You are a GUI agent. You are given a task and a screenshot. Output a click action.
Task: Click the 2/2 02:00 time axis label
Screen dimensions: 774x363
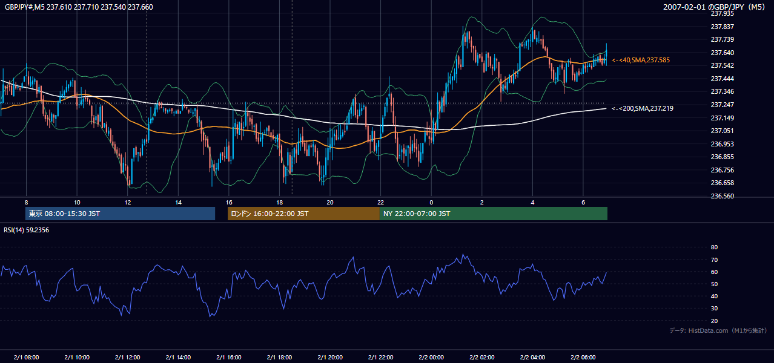click(482, 357)
